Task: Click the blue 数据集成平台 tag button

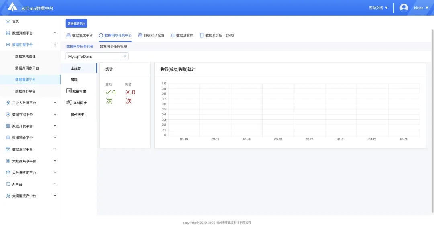Action: coord(76,24)
